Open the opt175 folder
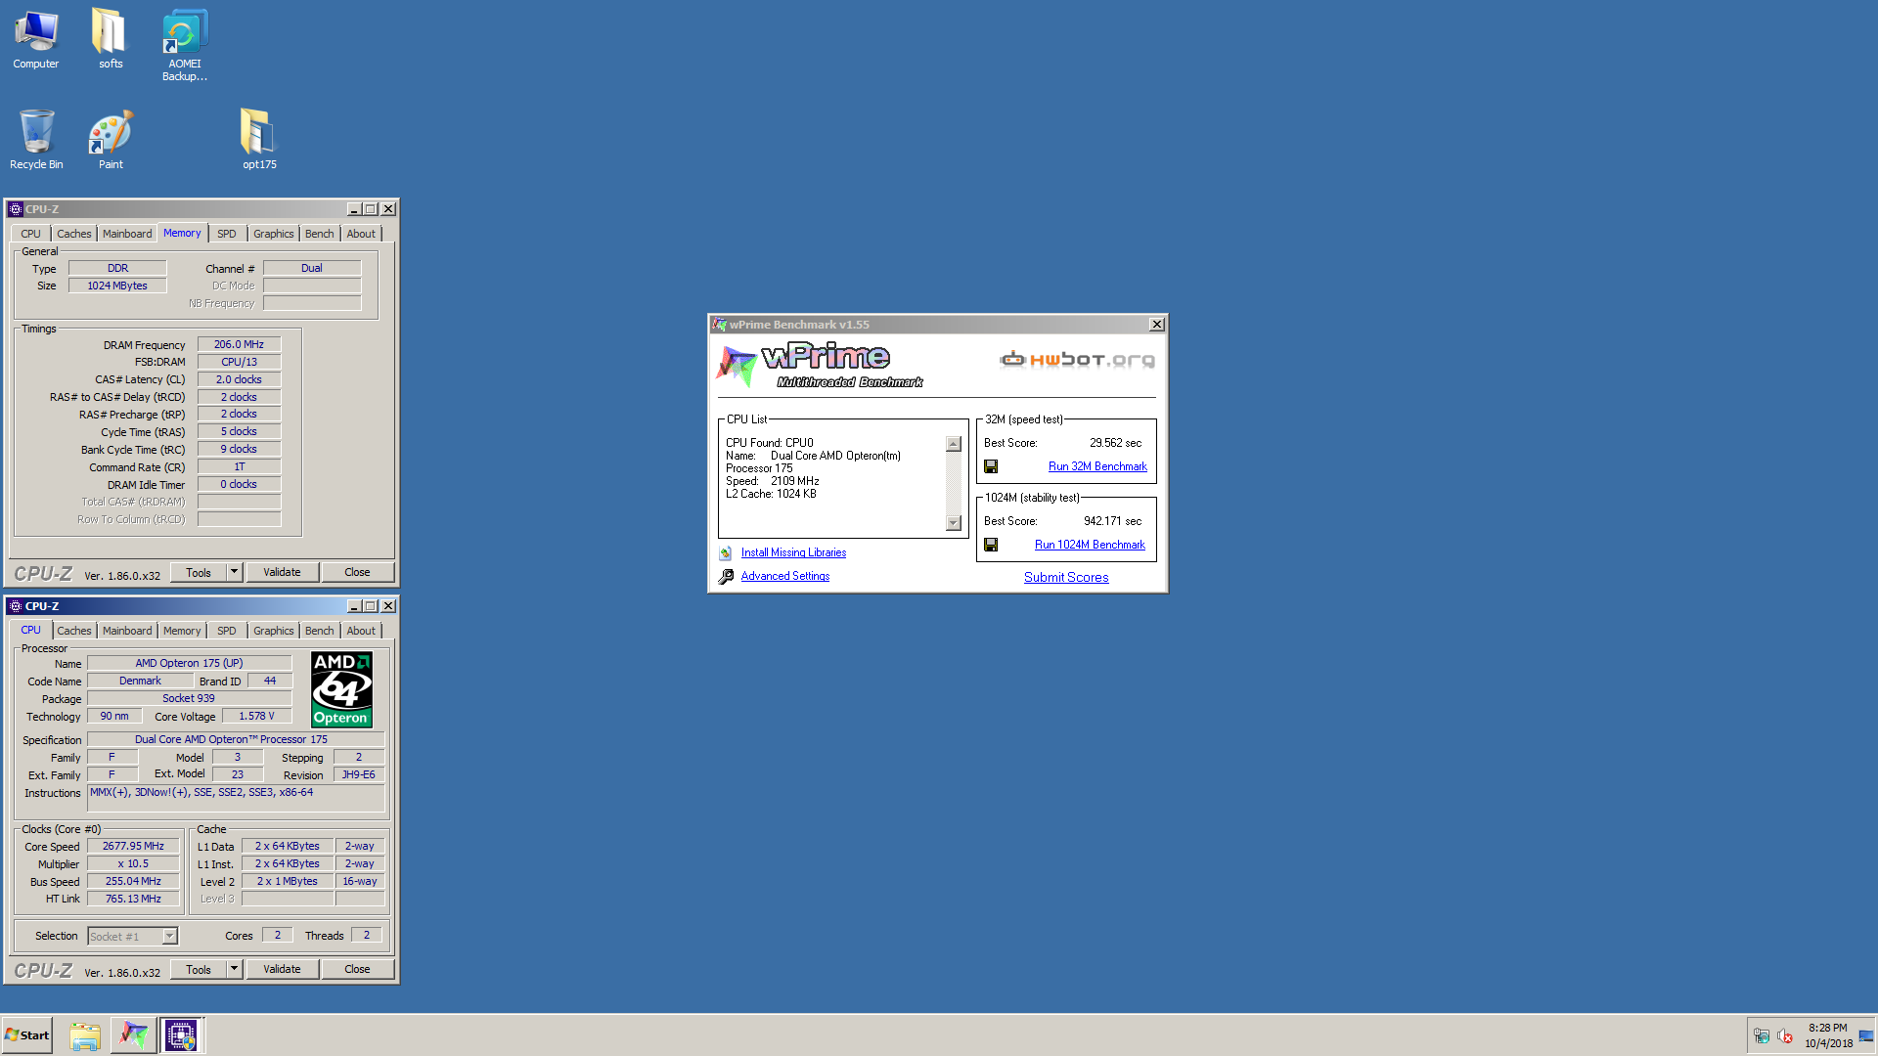Viewport: 1878px width, 1056px height. point(259,139)
